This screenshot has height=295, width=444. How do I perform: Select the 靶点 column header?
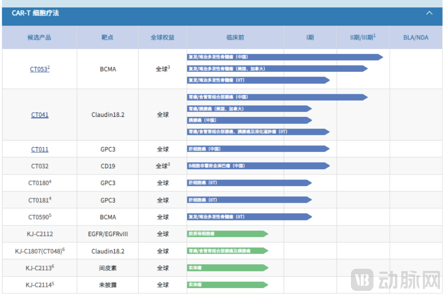107,38
